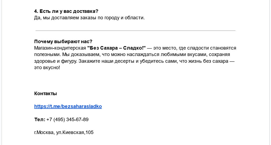The width and height of the screenshot is (271, 145).
Task: Click the horizontal divider line
Action: point(135,31)
